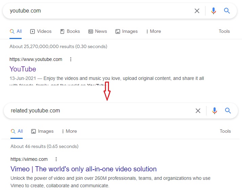Viewport: 242px width, 192px height.
Task: Open Images tab under related:youtube.com search
Action: pyautogui.click(x=42, y=131)
